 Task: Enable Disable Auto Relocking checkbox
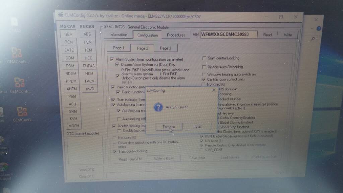(204, 67)
